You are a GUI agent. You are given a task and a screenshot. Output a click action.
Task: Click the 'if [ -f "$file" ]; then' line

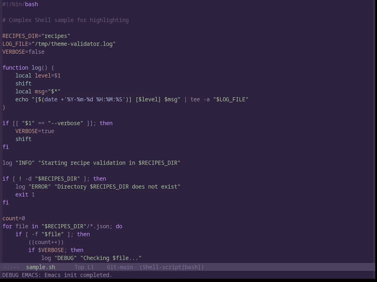(53, 234)
